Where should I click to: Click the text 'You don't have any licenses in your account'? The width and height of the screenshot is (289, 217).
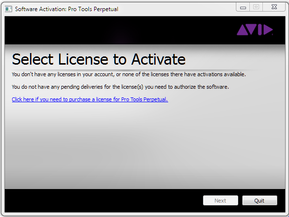[63, 74]
